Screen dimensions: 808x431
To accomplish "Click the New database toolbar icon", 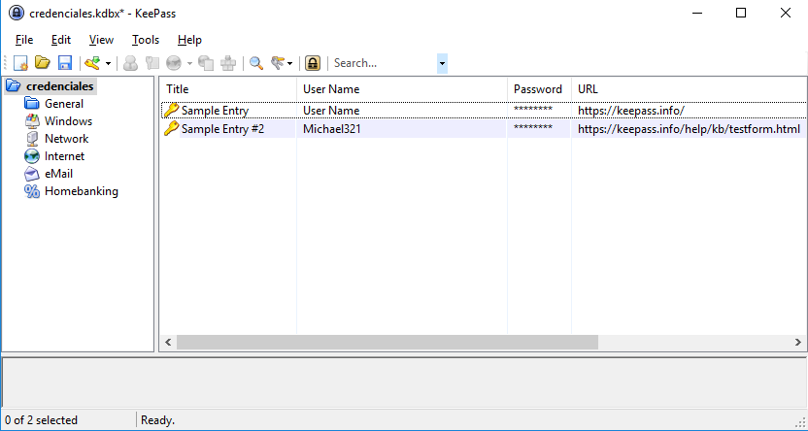I will [21, 63].
